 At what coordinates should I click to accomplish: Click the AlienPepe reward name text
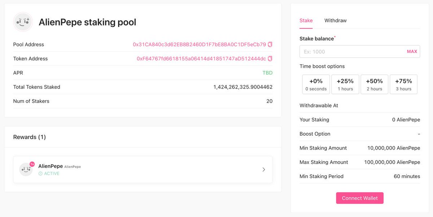click(x=51, y=166)
